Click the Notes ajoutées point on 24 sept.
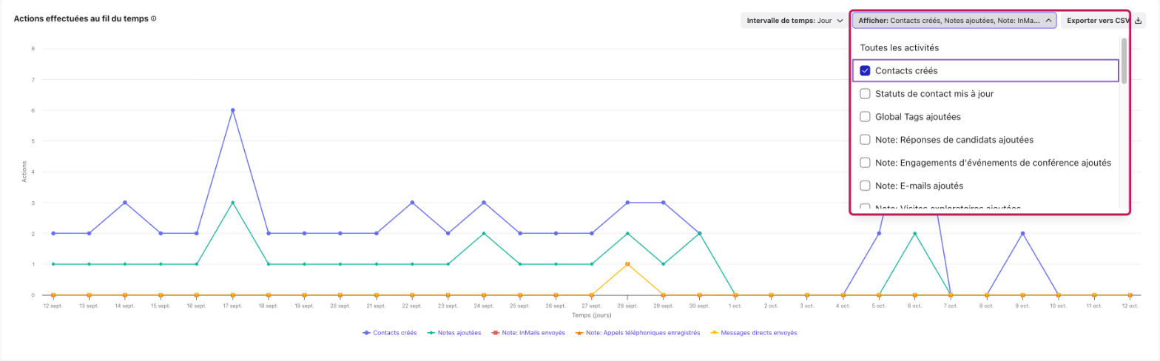This screenshot has width=1160, height=361. click(484, 233)
